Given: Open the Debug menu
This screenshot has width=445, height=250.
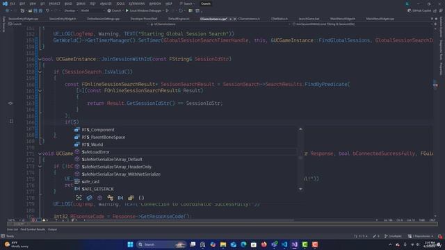Looking at the screenshot, I should (81, 3).
